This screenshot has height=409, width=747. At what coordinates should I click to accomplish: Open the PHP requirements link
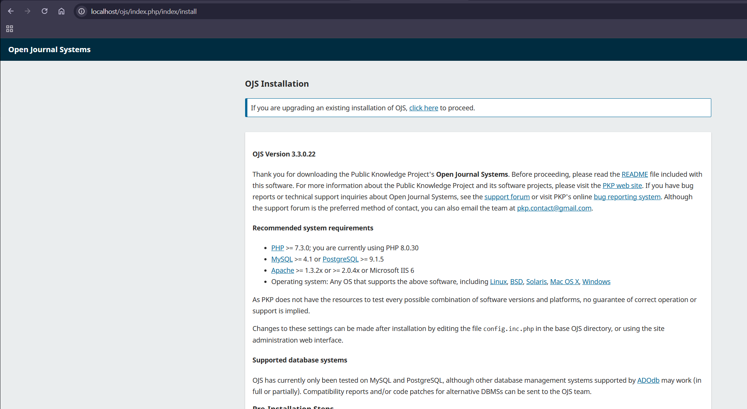tap(277, 248)
